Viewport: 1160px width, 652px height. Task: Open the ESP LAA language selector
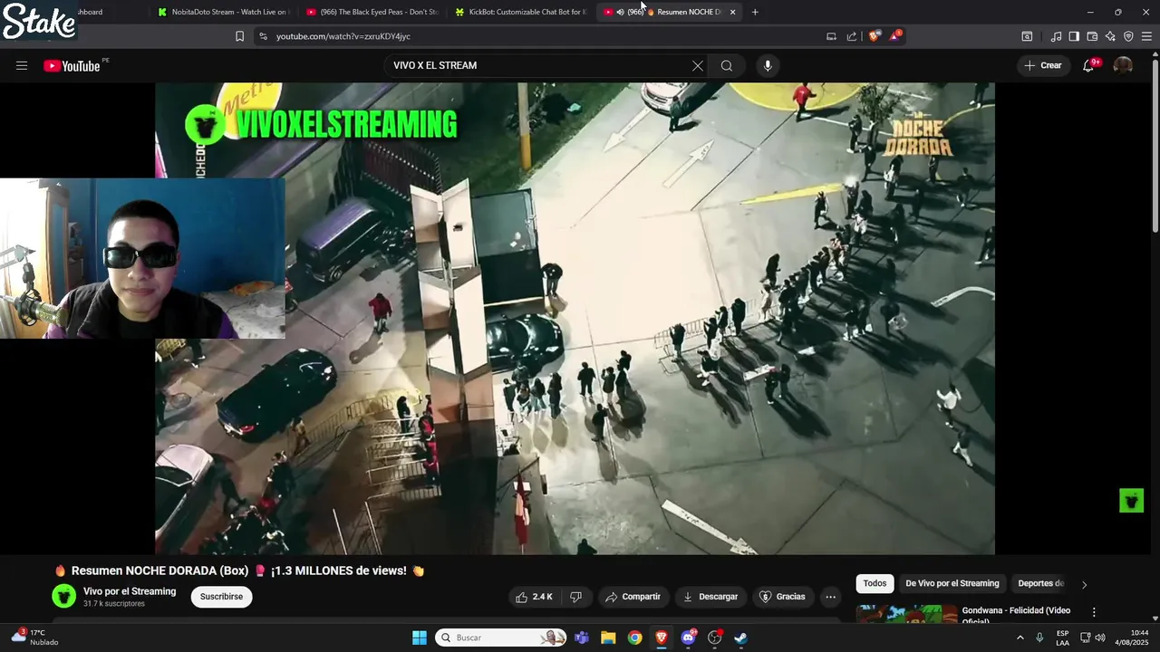(x=1062, y=638)
